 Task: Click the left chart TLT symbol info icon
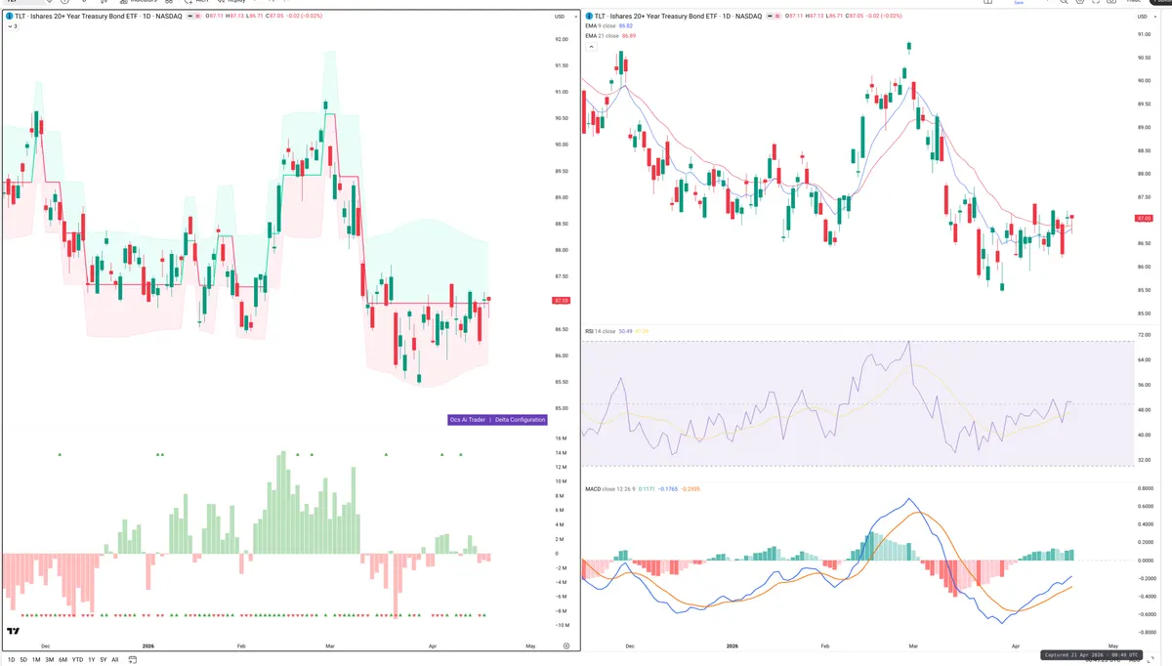[10, 17]
